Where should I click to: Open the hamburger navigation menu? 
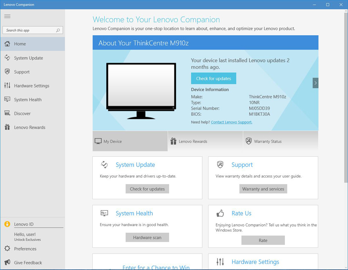[7, 16]
